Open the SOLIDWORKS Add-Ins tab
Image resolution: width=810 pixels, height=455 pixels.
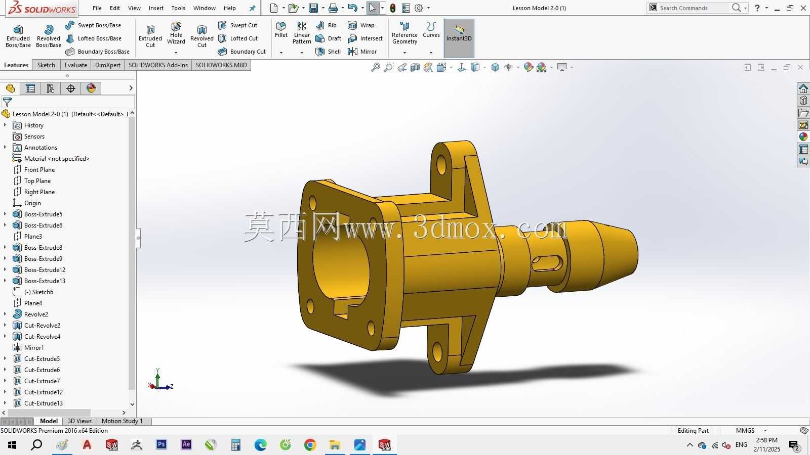pyautogui.click(x=158, y=65)
